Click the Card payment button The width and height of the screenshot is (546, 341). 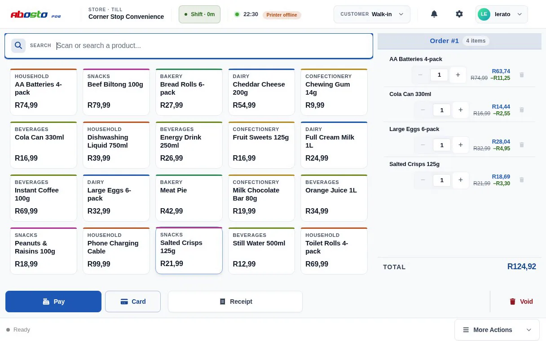click(x=133, y=302)
